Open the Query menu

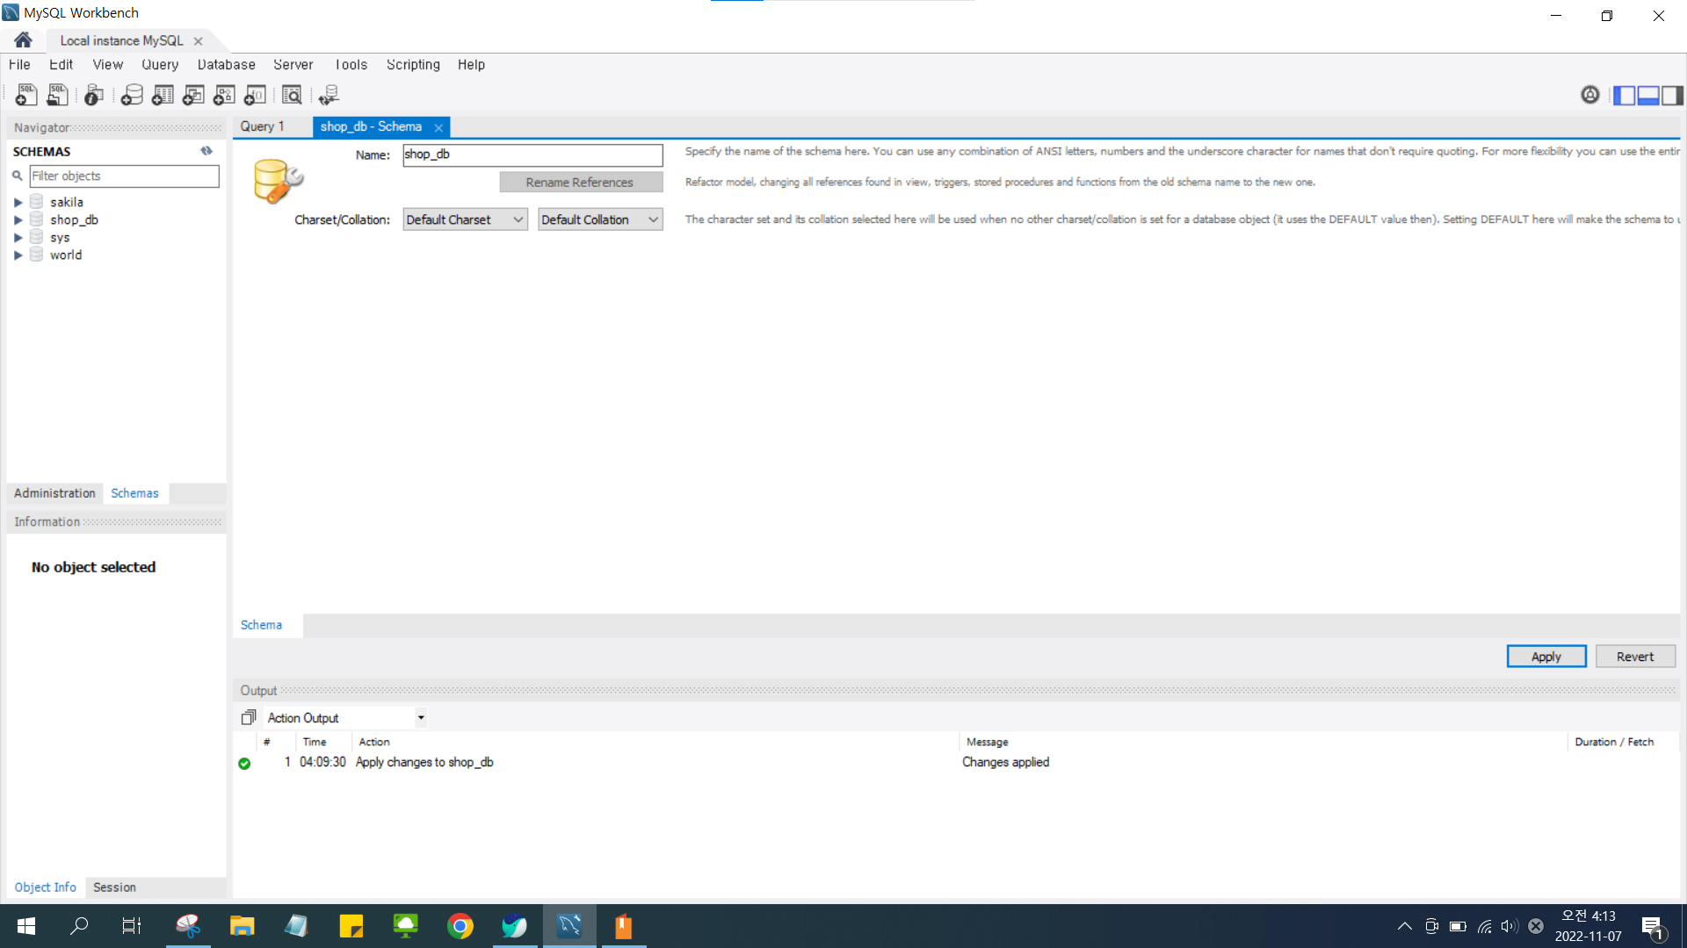pos(160,64)
